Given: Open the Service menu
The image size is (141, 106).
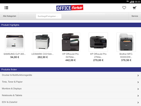Looking at the screenshot, I should [135, 16].
